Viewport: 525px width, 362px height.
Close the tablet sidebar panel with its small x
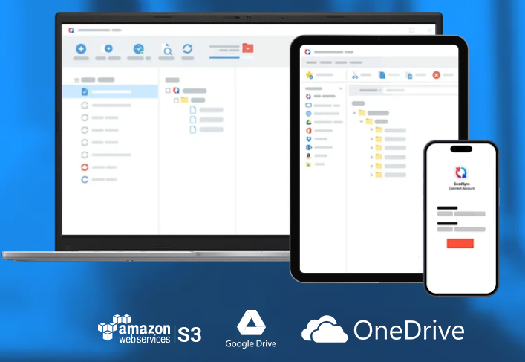(341, 88)
